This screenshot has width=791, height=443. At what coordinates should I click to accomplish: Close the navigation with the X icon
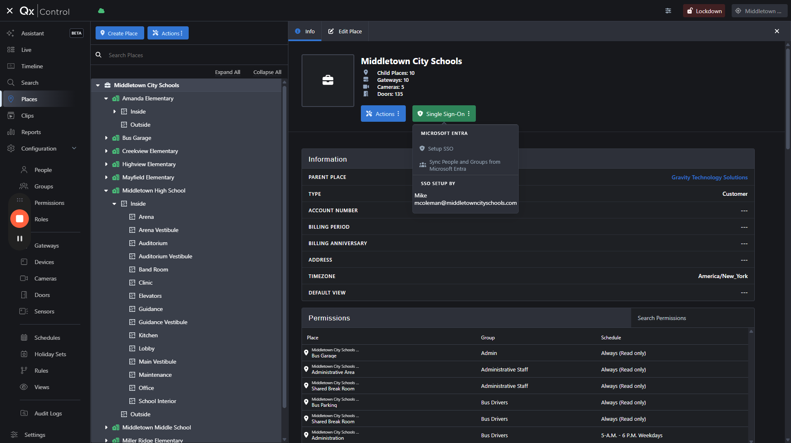coord(10,11)
